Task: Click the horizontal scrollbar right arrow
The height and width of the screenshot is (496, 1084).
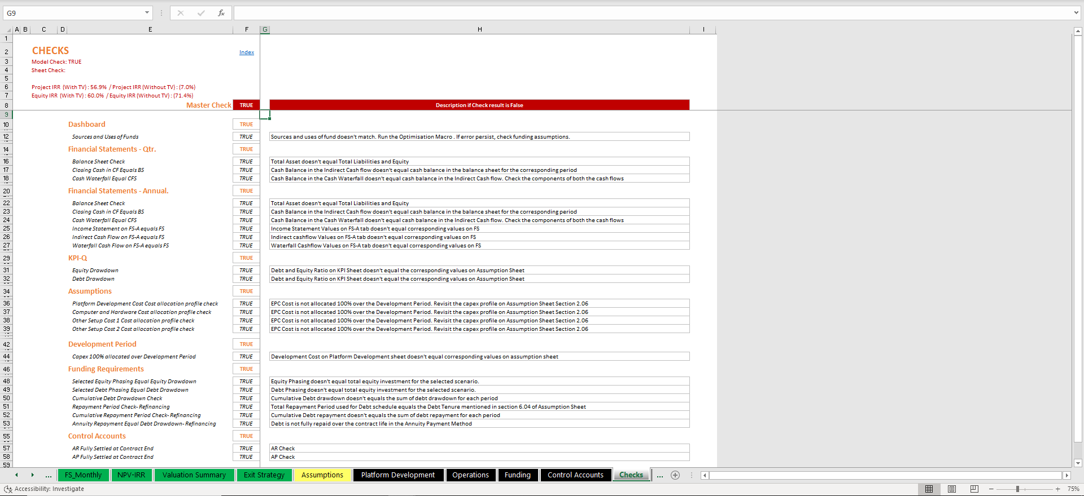Action: [x=1066, y=476]
